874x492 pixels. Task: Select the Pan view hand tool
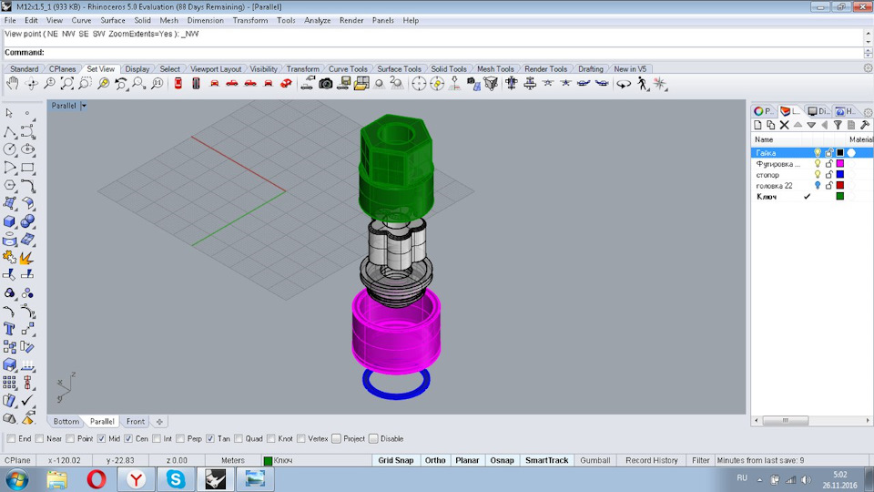pyautogui.click(x=12, y=84)
